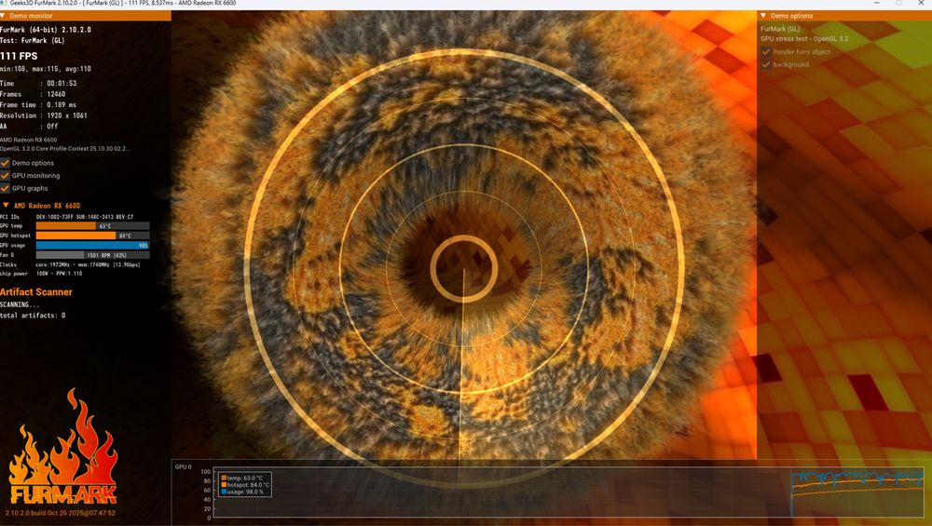Click the min:108, max:115, avg:110 line

click(46, 69)
